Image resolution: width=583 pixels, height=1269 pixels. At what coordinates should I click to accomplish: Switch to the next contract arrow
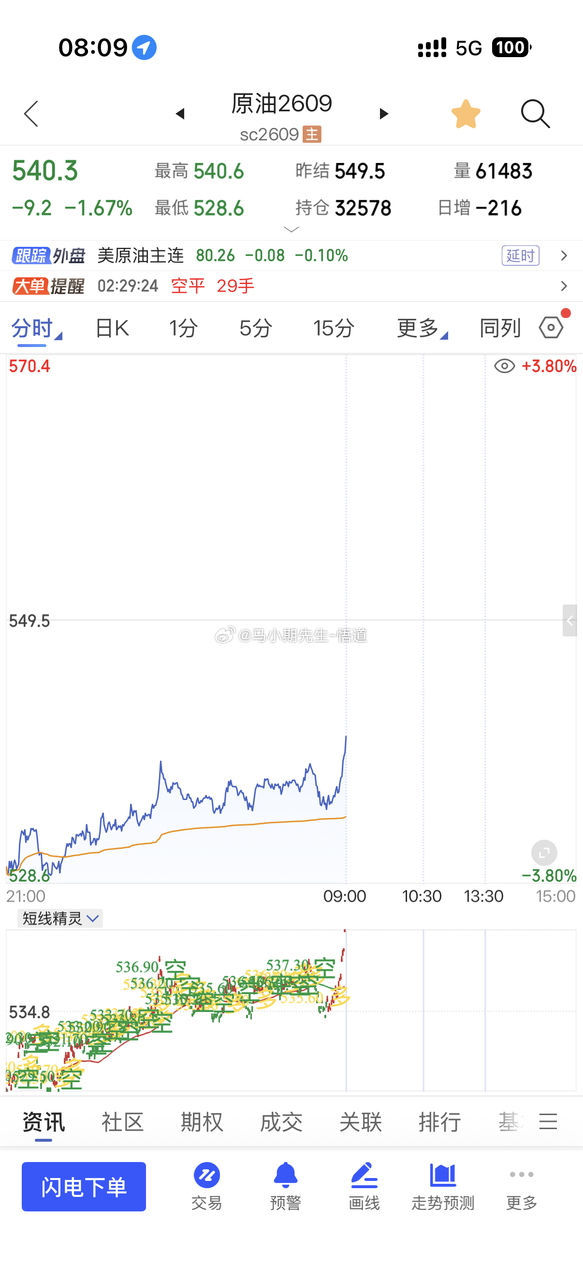[x=384, y=114]
